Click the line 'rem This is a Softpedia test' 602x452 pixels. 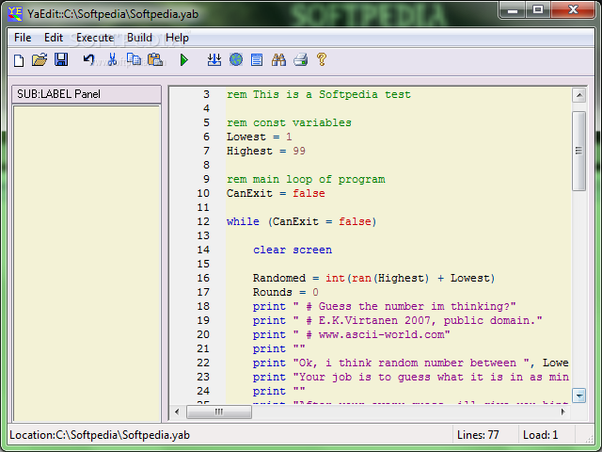point(318,94)
